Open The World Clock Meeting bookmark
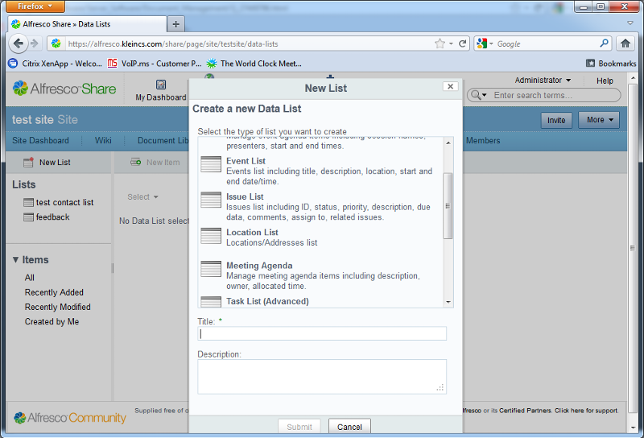 point(254,64)
